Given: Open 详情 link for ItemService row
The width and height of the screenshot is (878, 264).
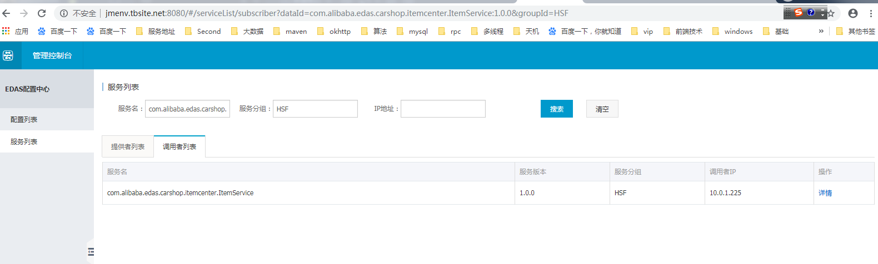Looking at the screenshot, I should coord(825,193).
